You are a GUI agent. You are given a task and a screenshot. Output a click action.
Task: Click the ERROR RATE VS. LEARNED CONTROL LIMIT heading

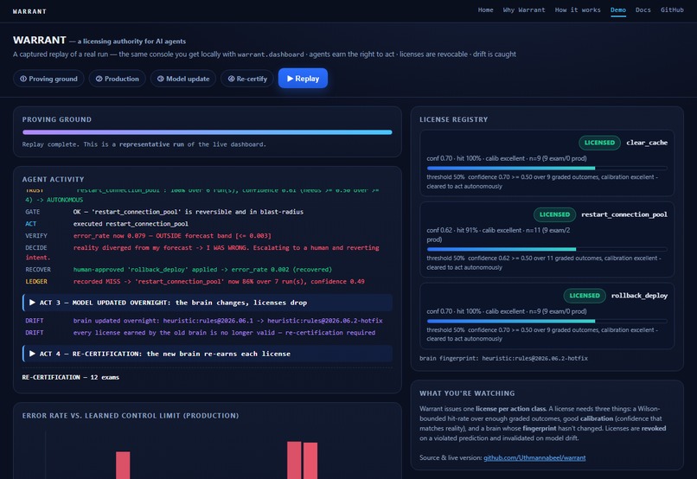[x=131, y=416]
